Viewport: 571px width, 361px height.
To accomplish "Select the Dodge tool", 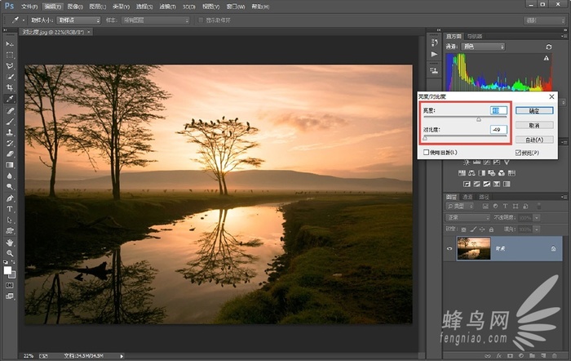I will (10, 186).
